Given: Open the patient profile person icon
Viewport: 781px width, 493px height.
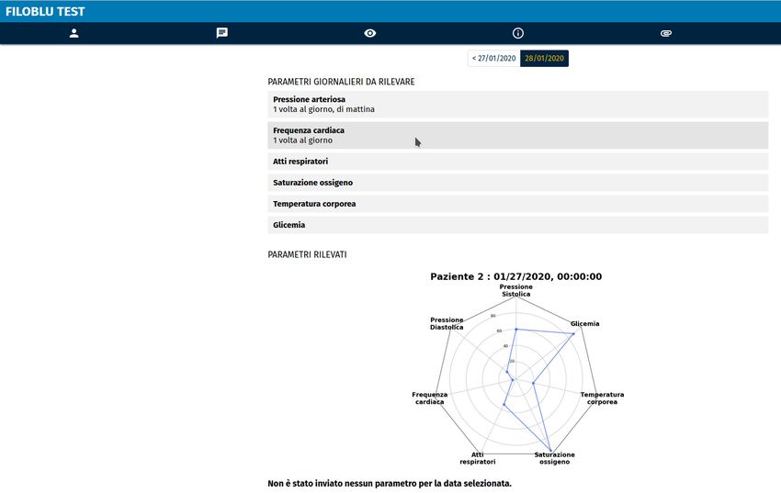Looking at the screenshot, I should (74, 33).
